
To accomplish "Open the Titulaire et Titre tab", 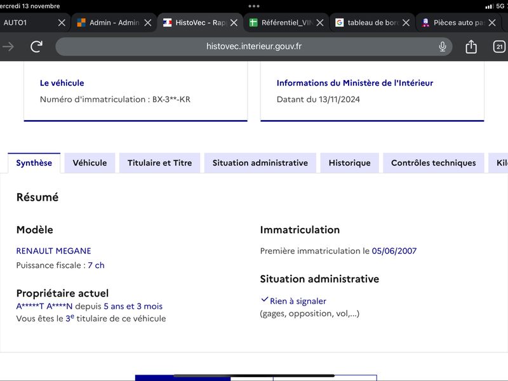I will 160,163.
